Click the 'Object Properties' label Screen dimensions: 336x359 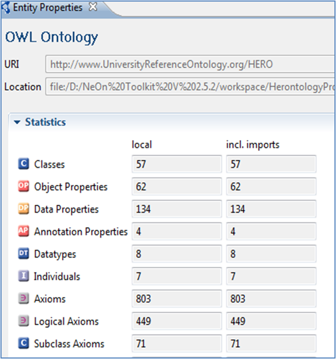[71, 187]
